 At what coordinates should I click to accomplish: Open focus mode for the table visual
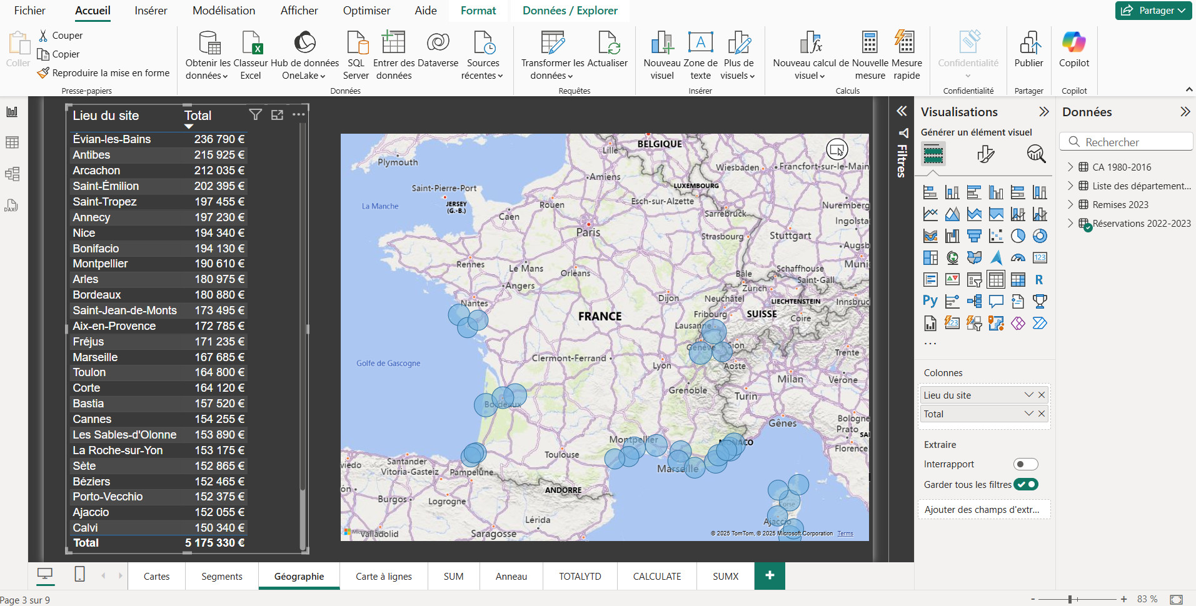click(277, 114)
